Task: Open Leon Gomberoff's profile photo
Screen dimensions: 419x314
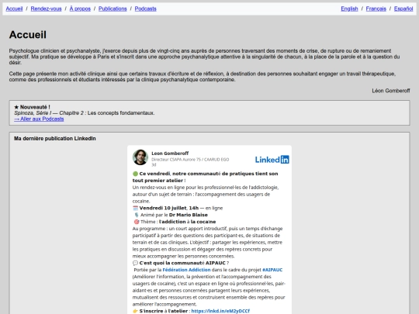Action: [x=140, y=157]
